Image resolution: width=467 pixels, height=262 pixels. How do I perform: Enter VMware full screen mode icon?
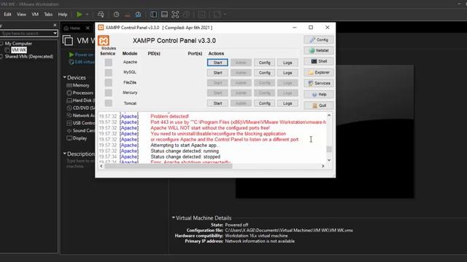[x=175, y=15]
